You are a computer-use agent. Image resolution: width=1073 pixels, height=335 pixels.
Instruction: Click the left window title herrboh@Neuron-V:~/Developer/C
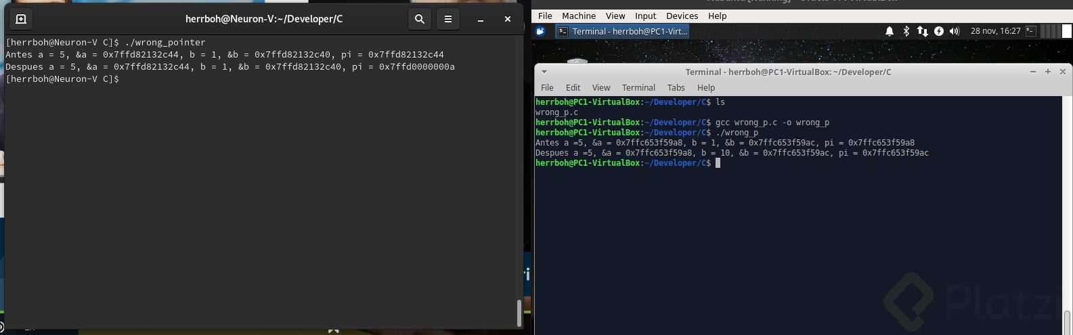264,19
